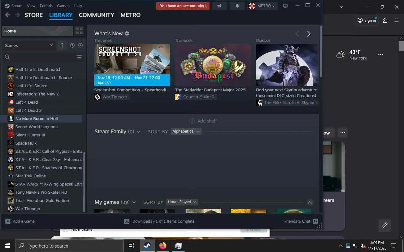Screen dimensions: 404x252
Task: Open Games collection type dropdown
Action: click(29, 45)
